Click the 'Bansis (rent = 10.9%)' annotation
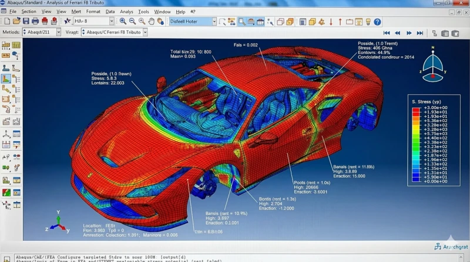 click(x=226, y=213)
